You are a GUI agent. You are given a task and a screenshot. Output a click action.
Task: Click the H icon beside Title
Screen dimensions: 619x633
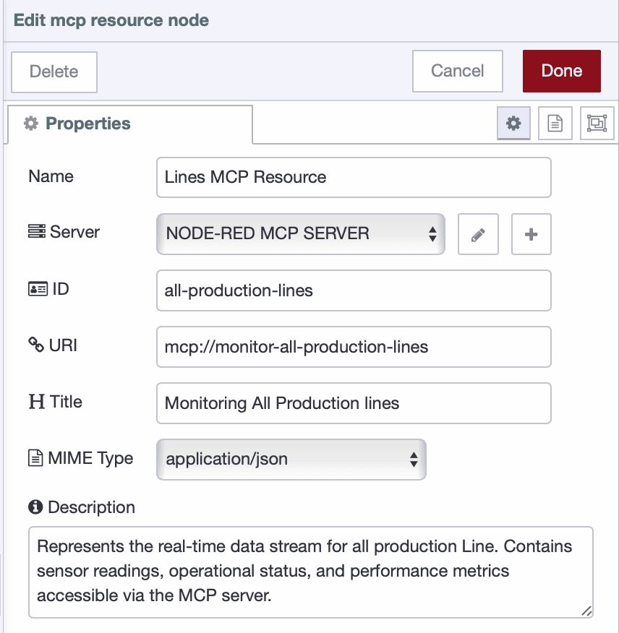click(x=35, y=402)
